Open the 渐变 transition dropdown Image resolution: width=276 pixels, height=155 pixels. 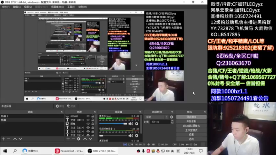(x=156, y=117)
